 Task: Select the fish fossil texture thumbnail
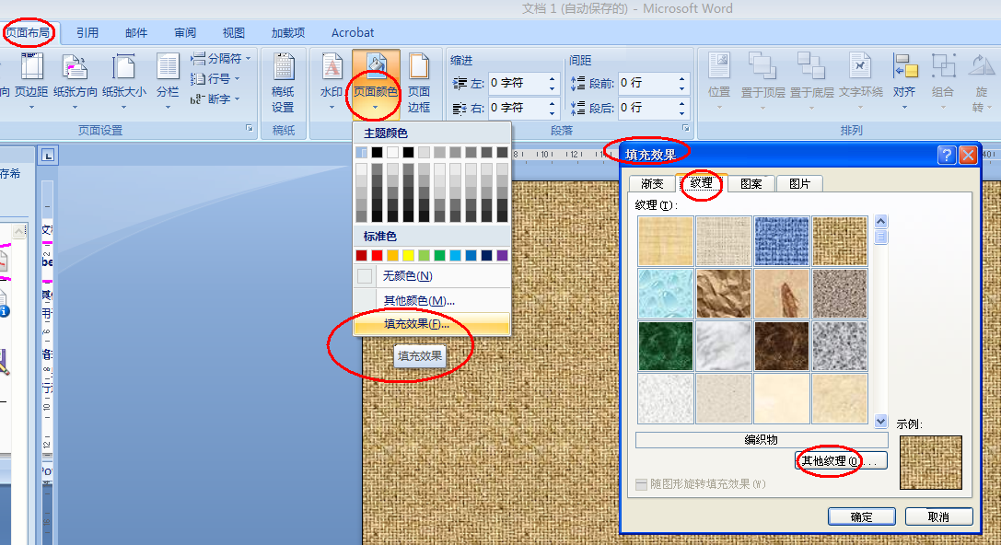pos(782,293)
